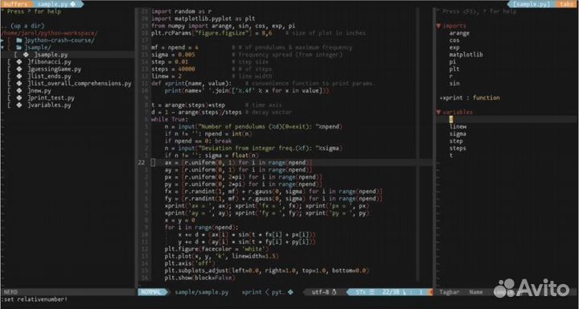
Task: Click the file icon next to fibonacci.py
Action: pos(18,62)
